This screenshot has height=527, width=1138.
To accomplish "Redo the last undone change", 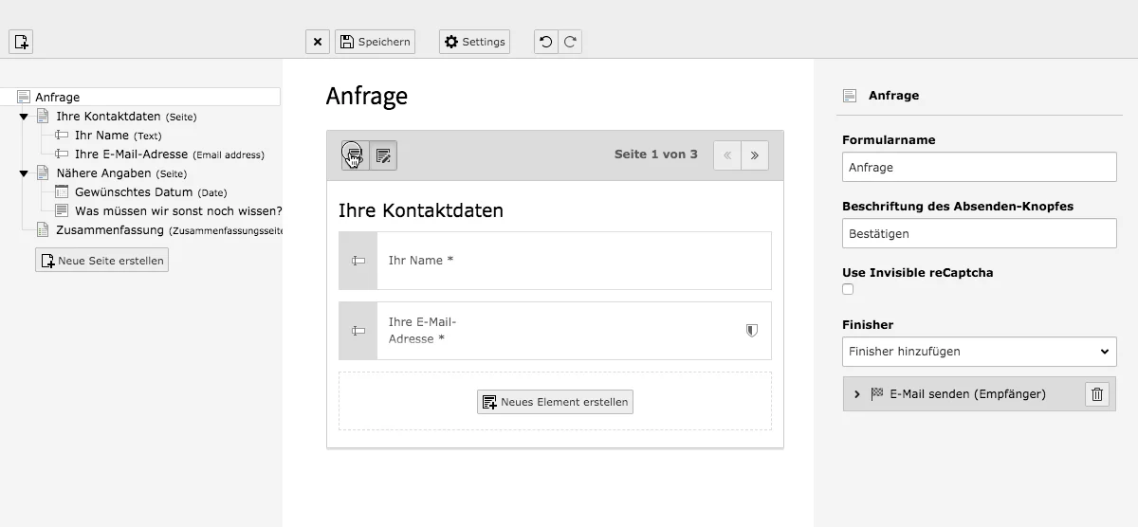I will (x=570, y=42).
